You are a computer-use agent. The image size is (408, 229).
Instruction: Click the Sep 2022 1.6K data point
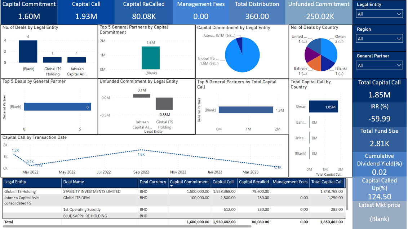[141, 150]
